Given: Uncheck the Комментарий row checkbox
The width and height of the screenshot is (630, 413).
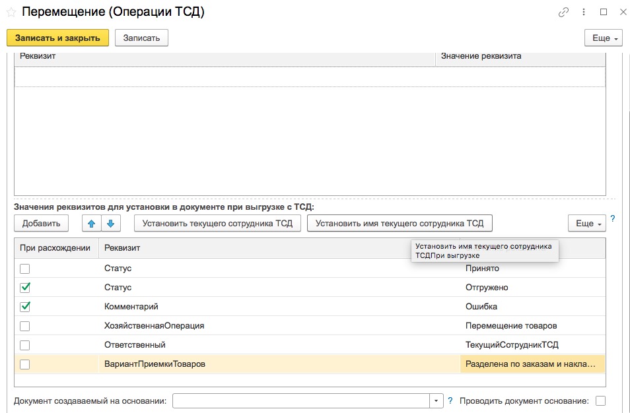Looking at the screenshot, I should click(x=25, y=307).
